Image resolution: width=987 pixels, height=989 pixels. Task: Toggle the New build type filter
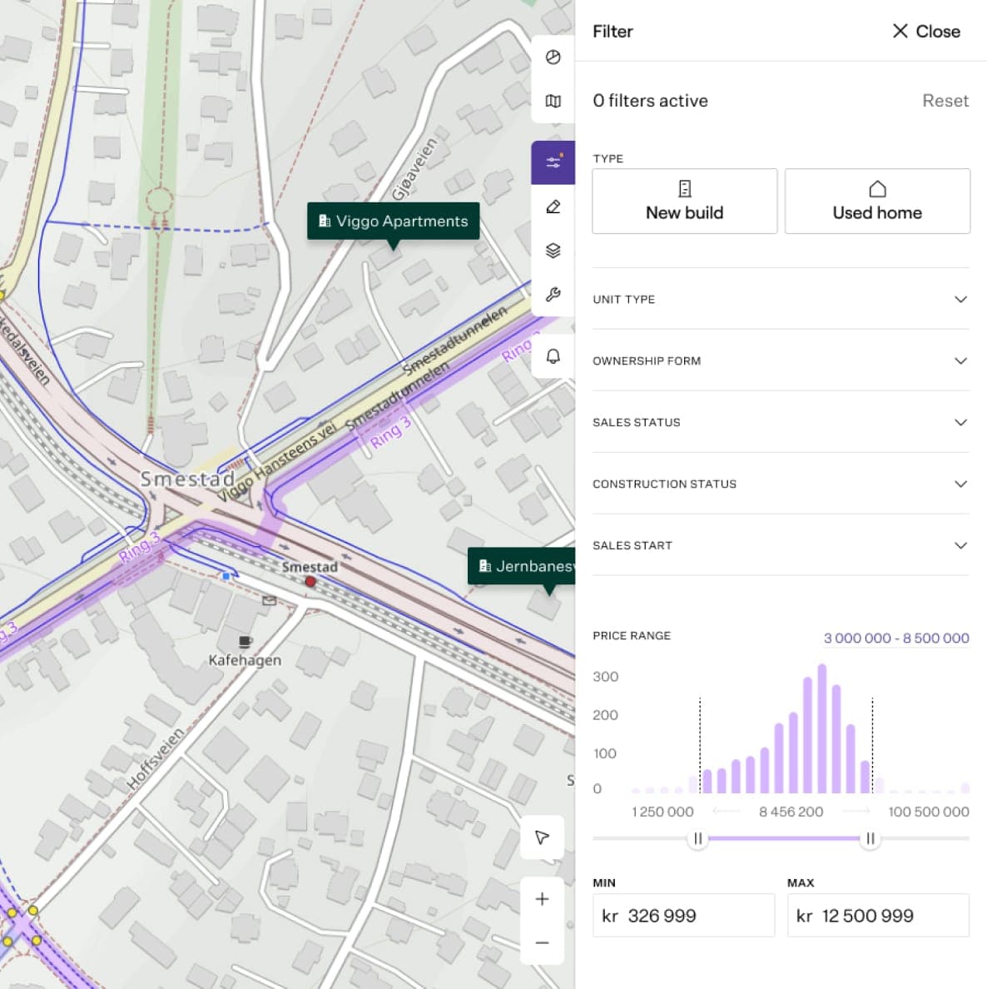point(684,201)
